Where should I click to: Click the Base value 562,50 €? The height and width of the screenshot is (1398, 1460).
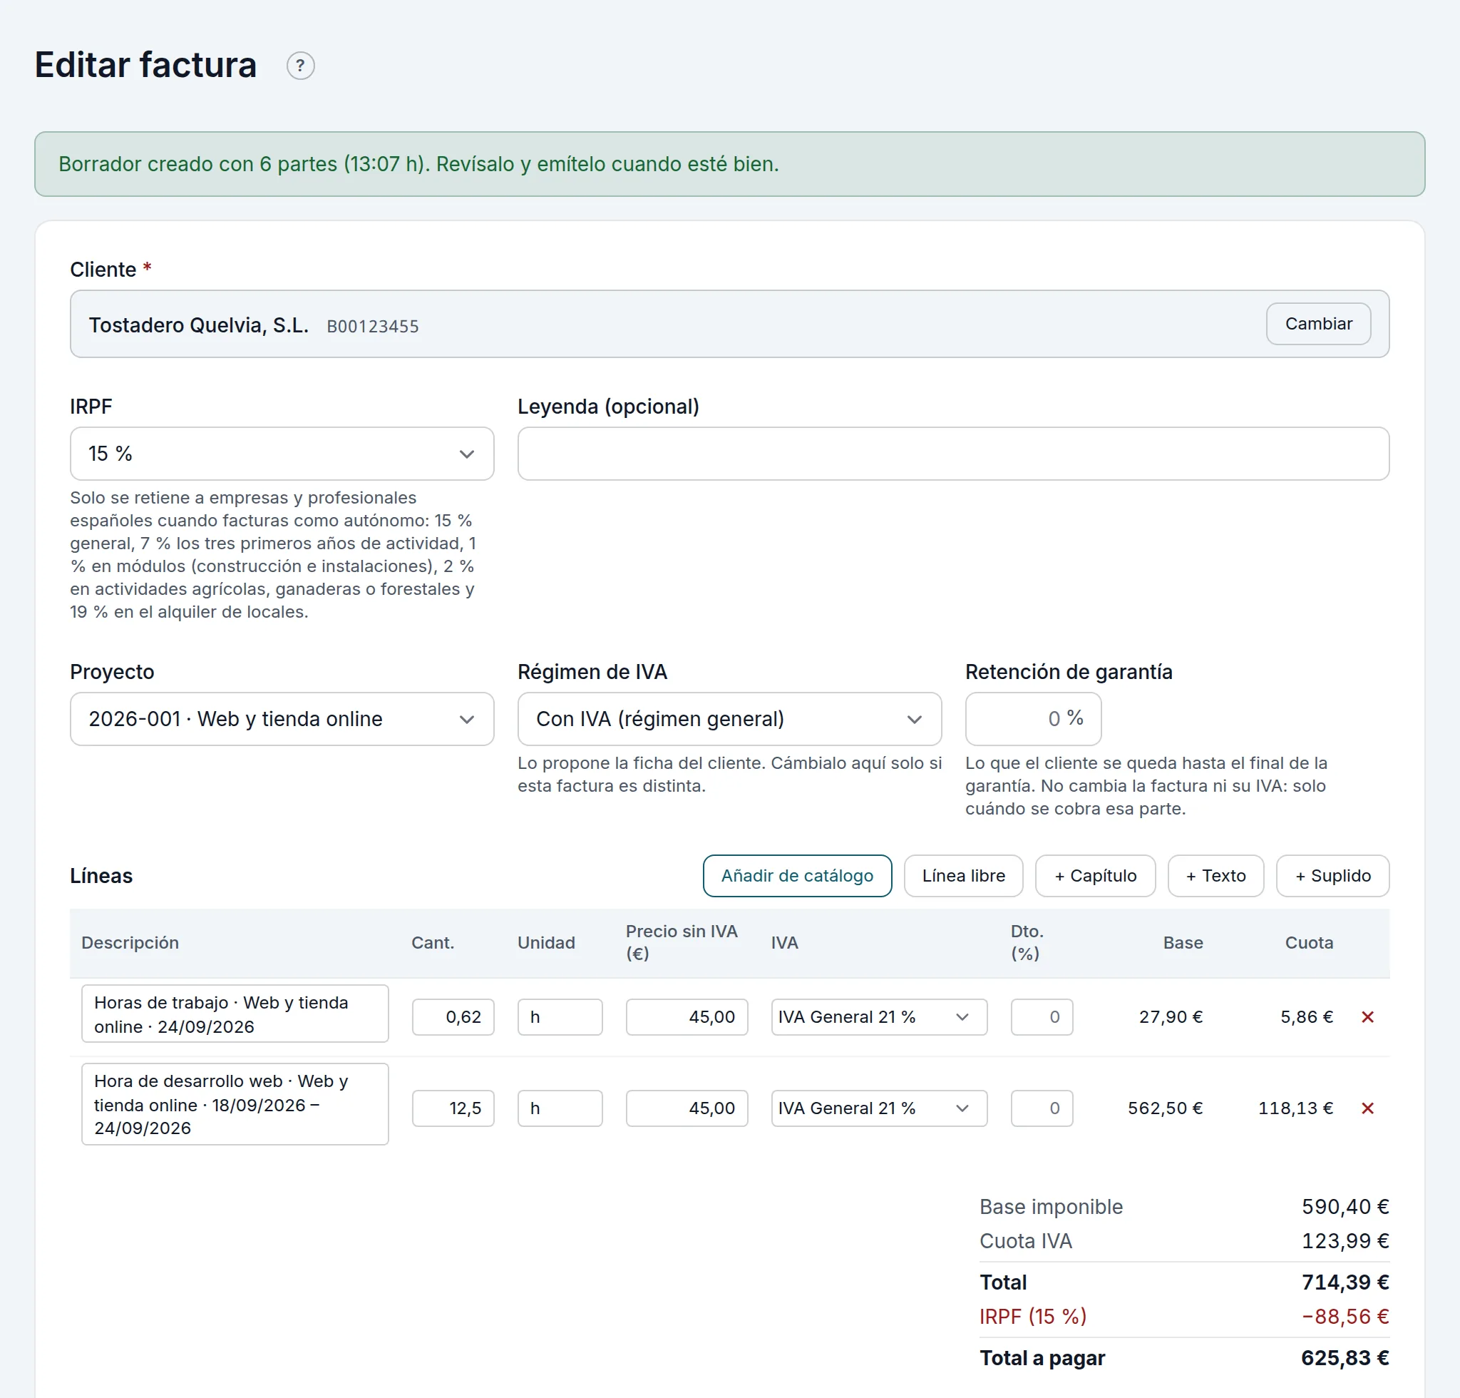[x=1165, y=1109]
